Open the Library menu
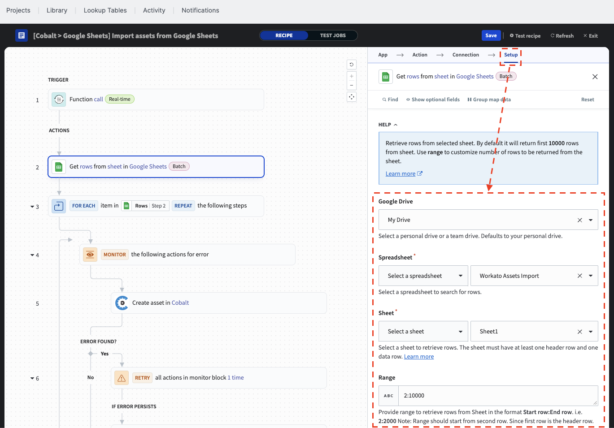 tap(57, 10)
